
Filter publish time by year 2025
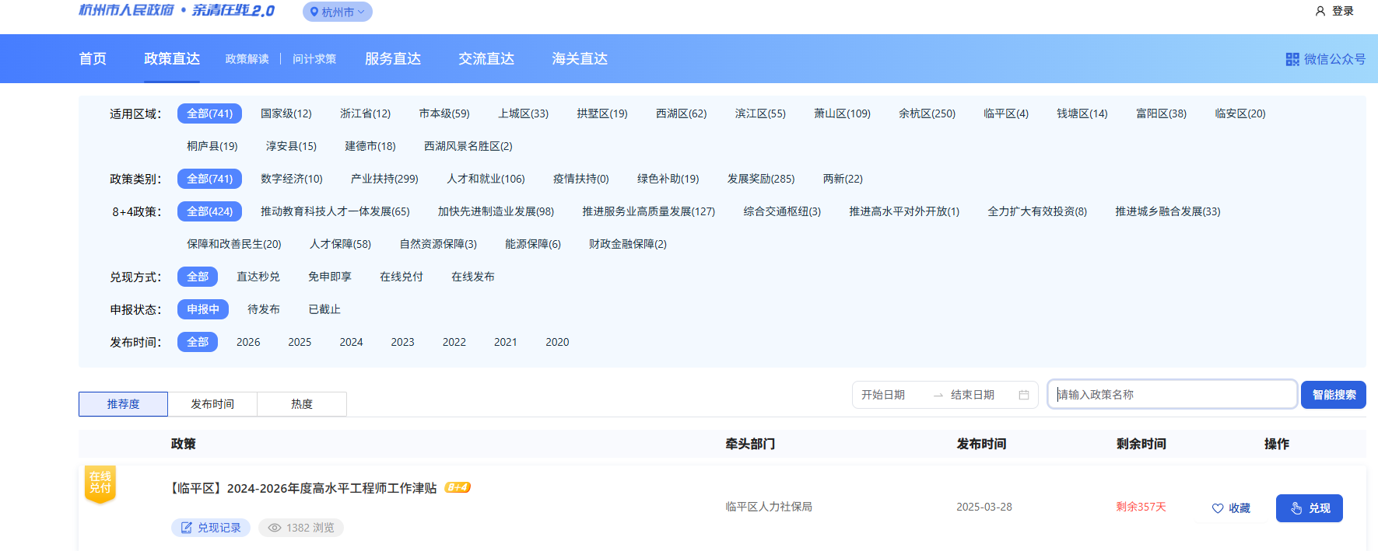(300, 342)
